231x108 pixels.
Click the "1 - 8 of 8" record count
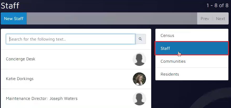[x=217, y=6]
